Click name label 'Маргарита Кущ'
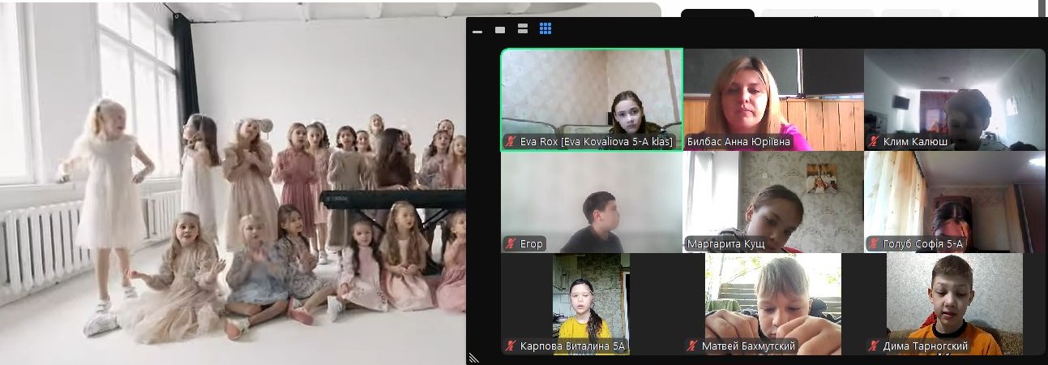 pos(725,243)
